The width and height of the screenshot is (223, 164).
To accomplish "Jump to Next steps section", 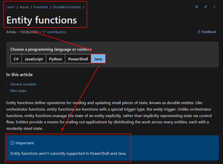I will tap(18, 91).
